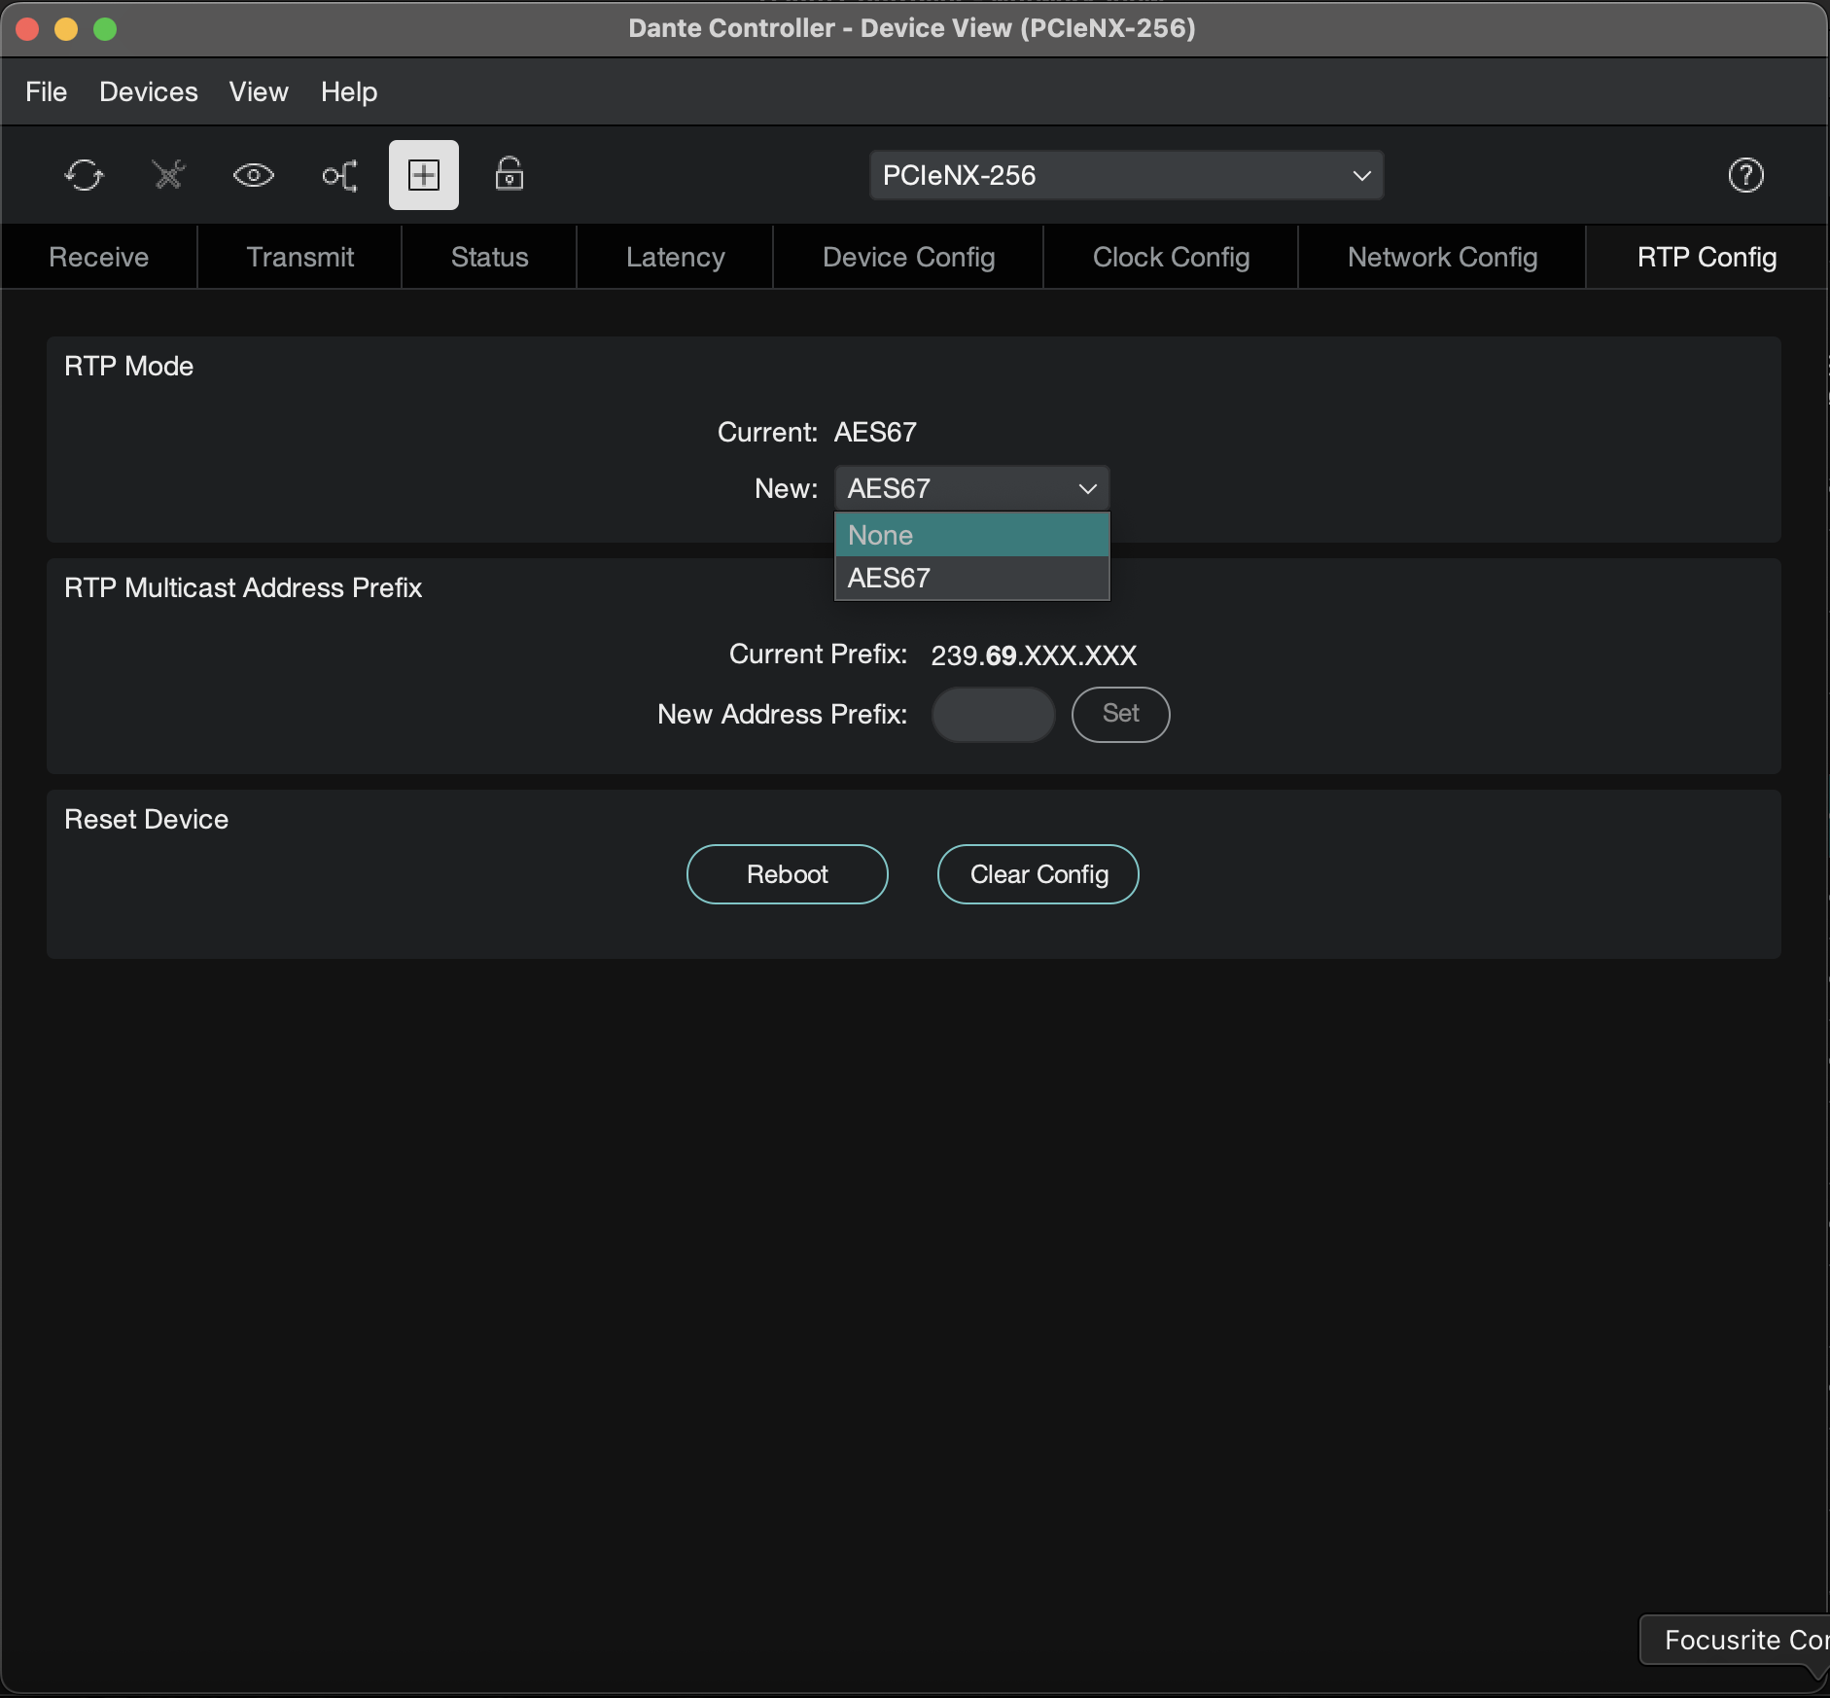Open the Devices menu

point(149,91)
